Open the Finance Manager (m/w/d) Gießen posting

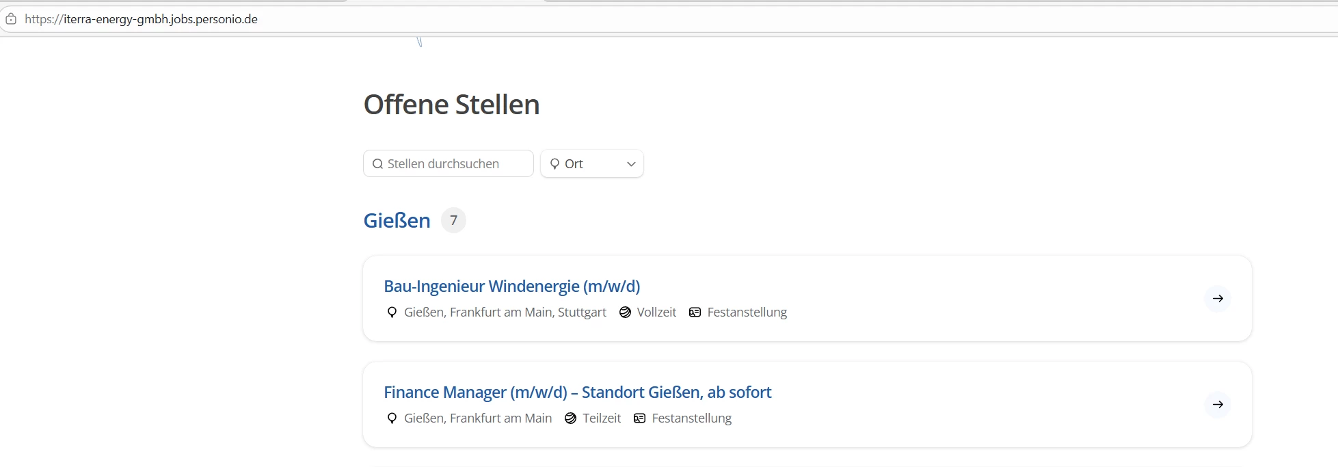(577, 392)
